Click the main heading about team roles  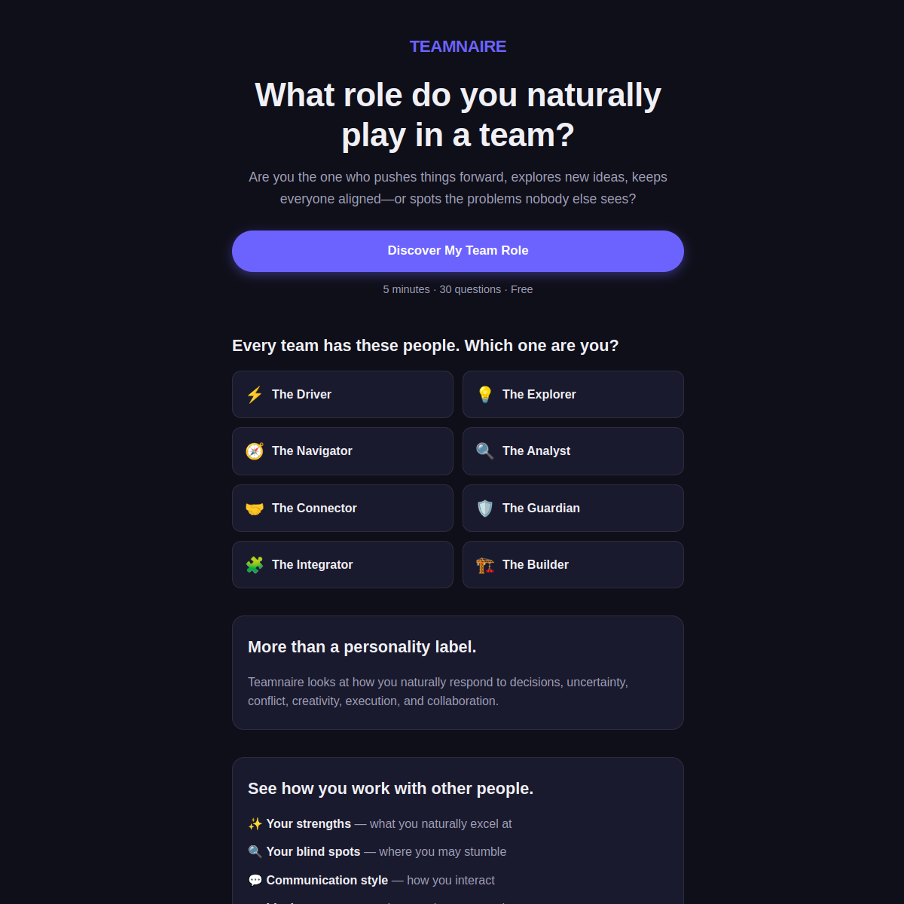click(x=458, y=115)
